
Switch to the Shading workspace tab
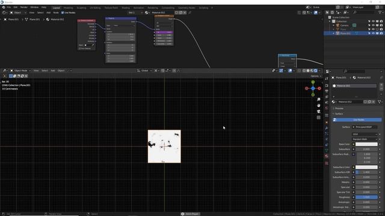point(126,8)
